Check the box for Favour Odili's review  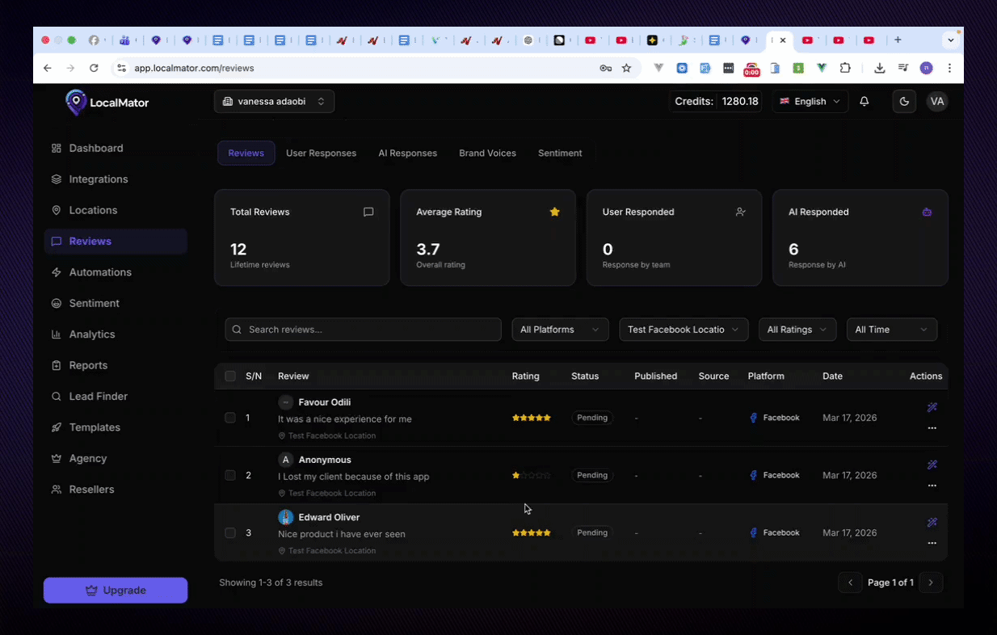(230, 418)
